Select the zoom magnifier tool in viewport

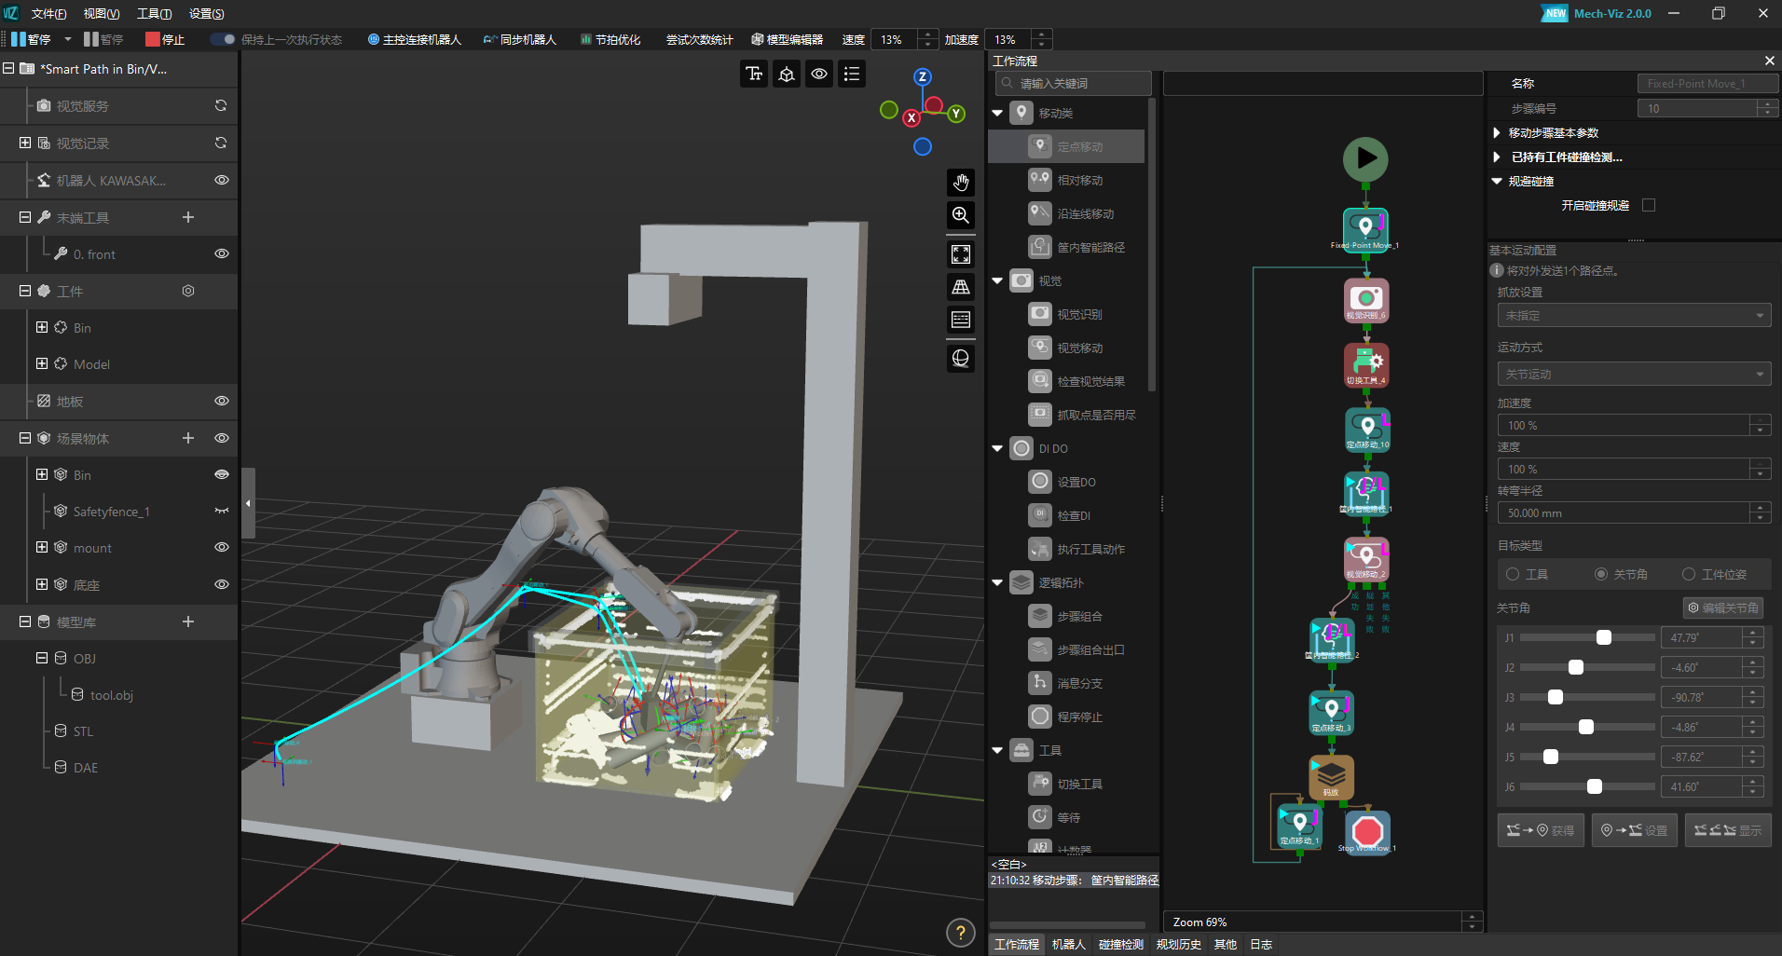961,215
